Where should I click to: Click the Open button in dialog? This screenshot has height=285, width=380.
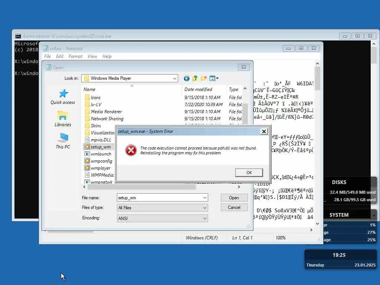[234, 198]
